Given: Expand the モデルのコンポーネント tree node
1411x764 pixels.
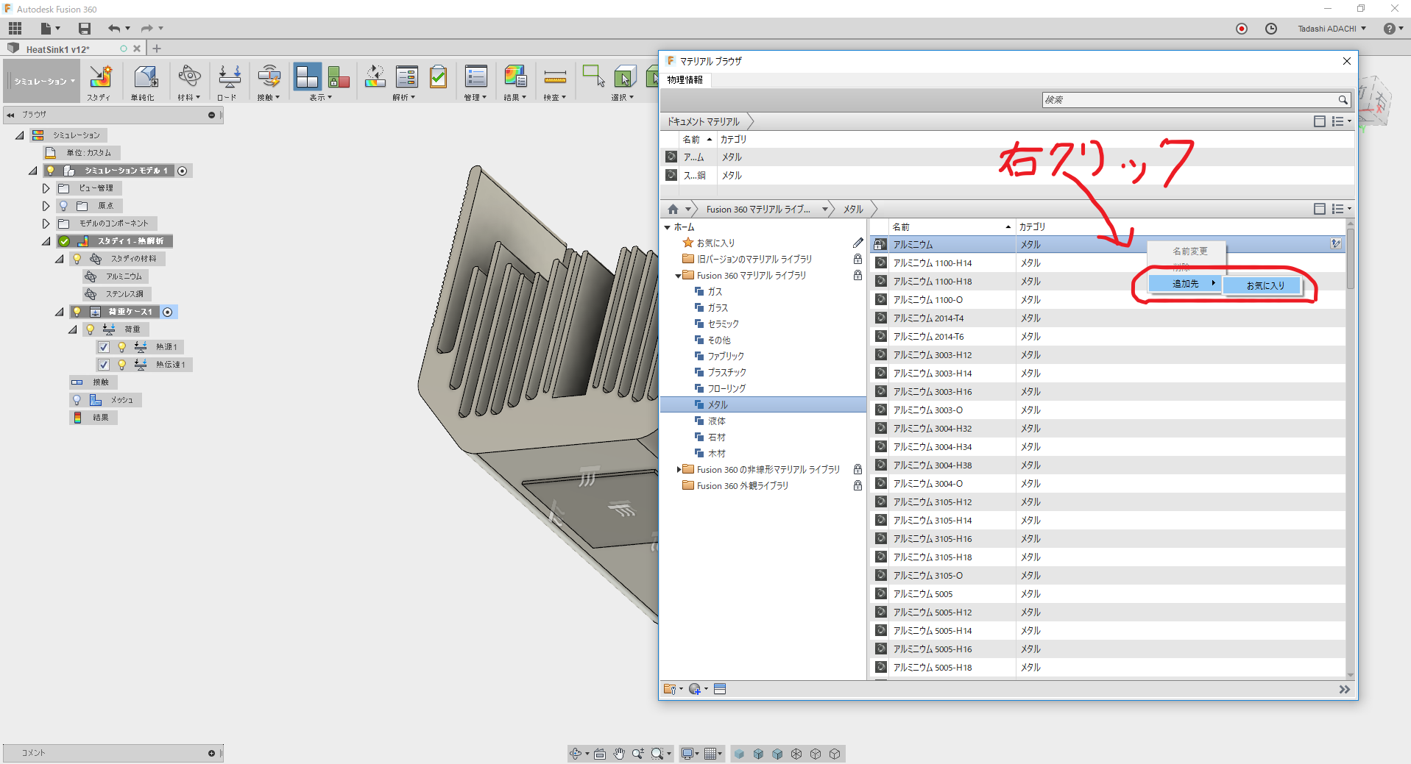Looking at the screenshot, I should (46, 224).
